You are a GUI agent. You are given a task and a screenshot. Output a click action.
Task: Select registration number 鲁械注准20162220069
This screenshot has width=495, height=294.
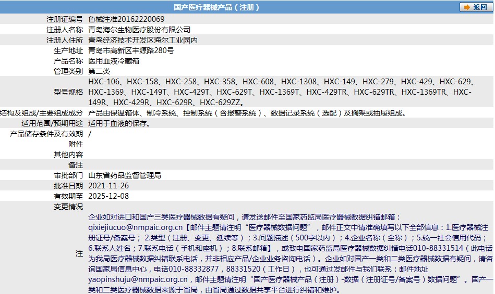click(126, 19)
